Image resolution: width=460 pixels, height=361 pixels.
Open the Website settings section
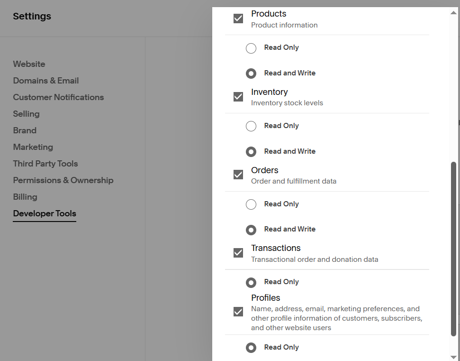pyautogui.click(x=29, y=64)
